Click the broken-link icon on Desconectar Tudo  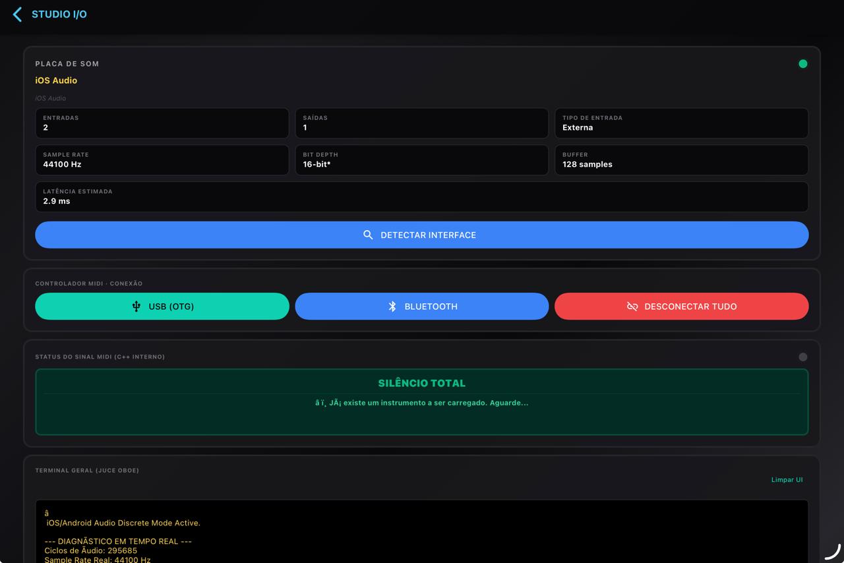point(632,307)
